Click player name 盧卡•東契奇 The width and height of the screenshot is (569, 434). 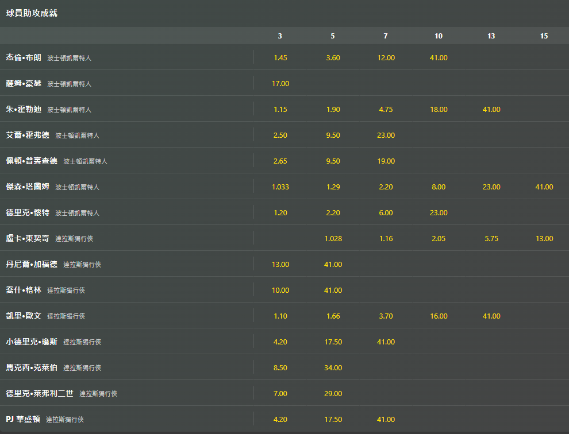28,239
